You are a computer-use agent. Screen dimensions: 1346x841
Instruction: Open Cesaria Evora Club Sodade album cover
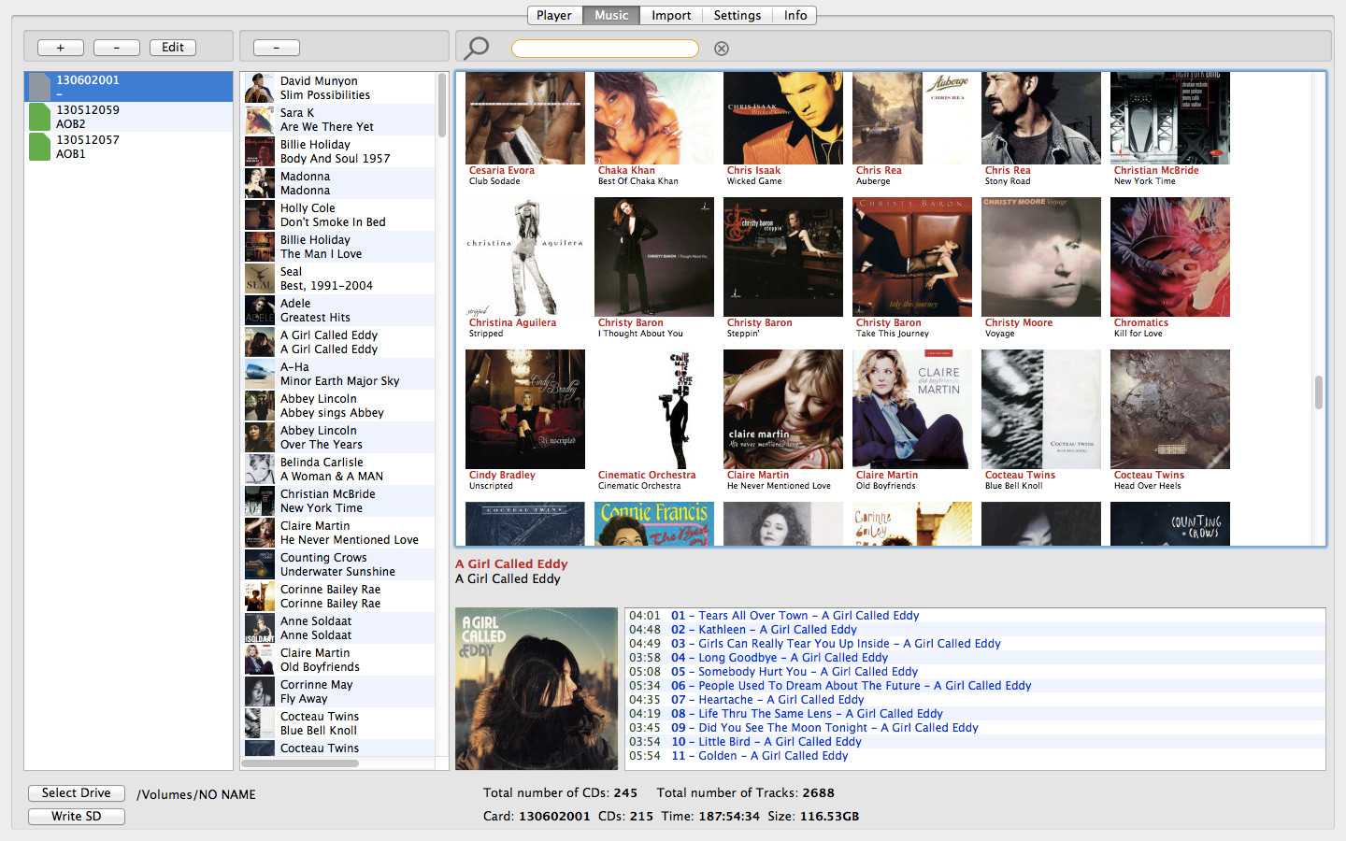click(525, 118)
